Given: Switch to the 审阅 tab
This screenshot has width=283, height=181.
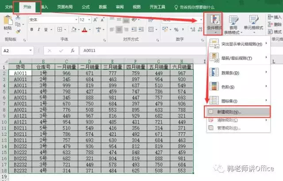Looking at the screenshot, I should (120, 7).
